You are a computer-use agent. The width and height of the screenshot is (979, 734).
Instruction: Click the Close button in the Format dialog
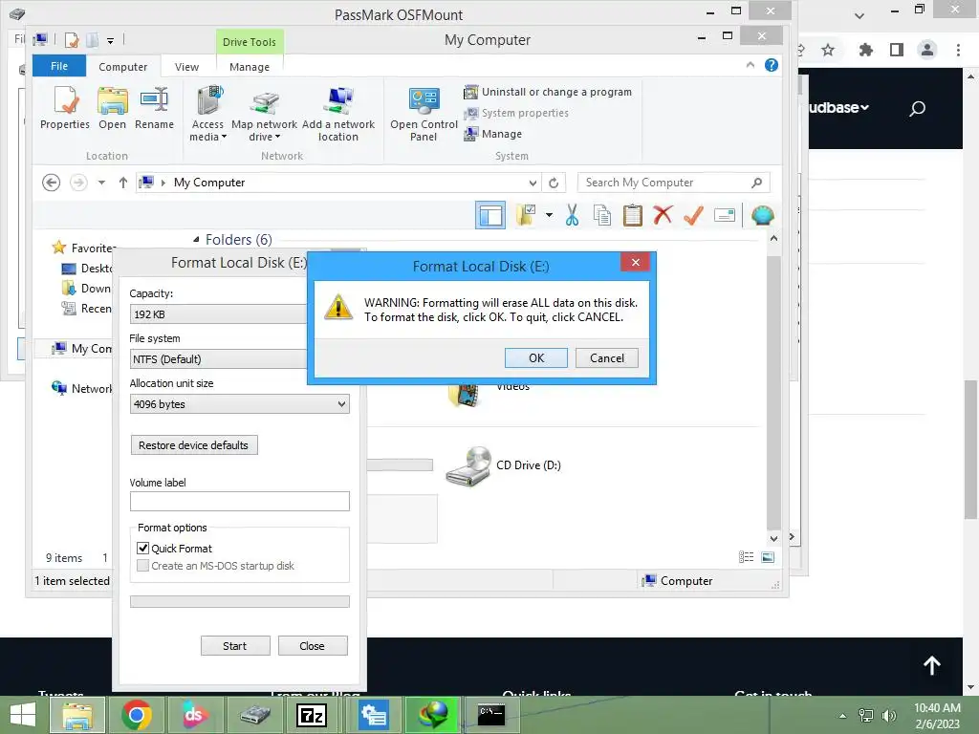pyautogui.click(x=313, y=646)
